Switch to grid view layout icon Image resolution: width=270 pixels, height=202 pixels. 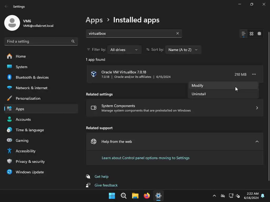pos(252,34)
